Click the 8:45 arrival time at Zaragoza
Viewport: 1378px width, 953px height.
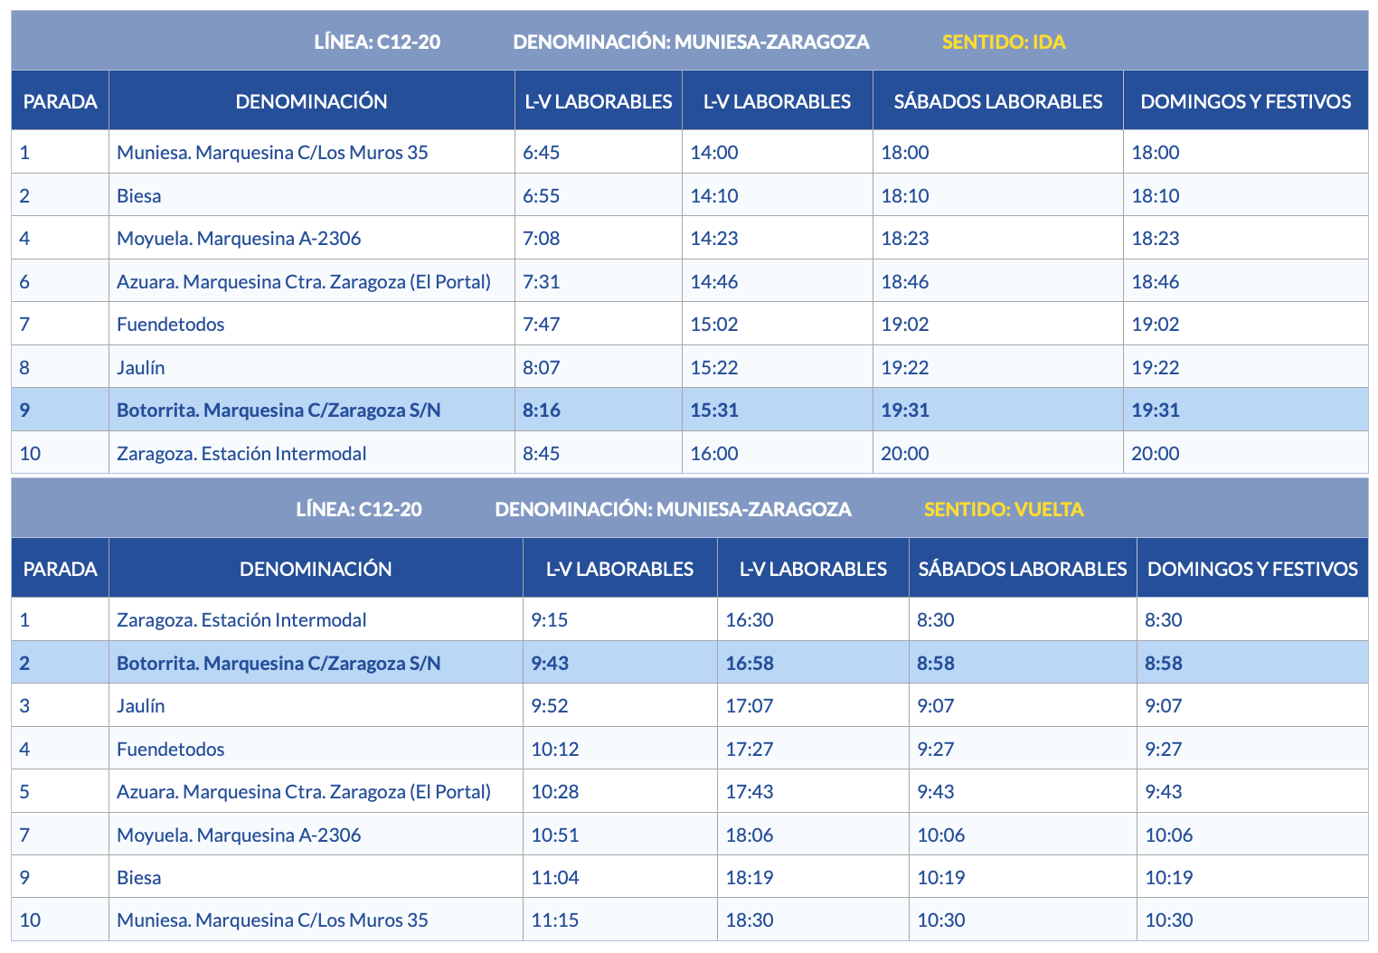tap(542, 453)
